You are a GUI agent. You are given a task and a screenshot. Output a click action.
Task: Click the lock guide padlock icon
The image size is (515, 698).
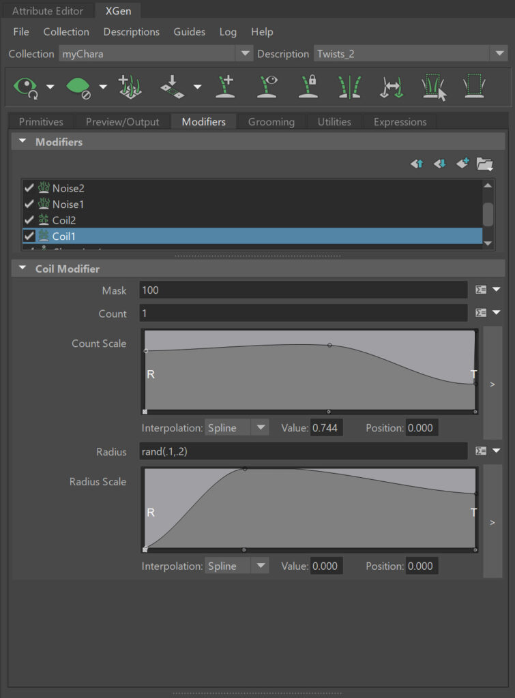coord(308,87)
